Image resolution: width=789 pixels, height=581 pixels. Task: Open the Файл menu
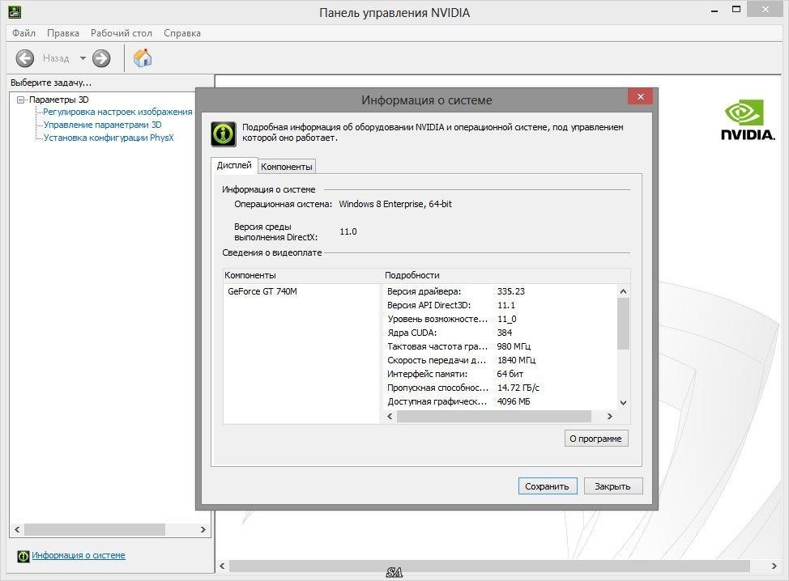(23, 33)
